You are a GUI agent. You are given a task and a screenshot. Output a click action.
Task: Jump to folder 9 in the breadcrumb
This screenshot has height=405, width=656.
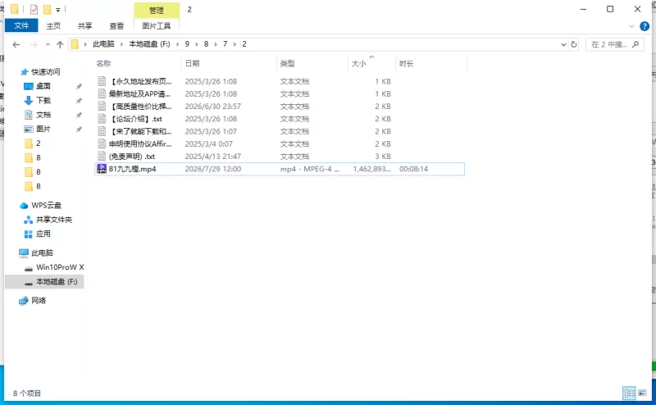[x=187, y=44]
